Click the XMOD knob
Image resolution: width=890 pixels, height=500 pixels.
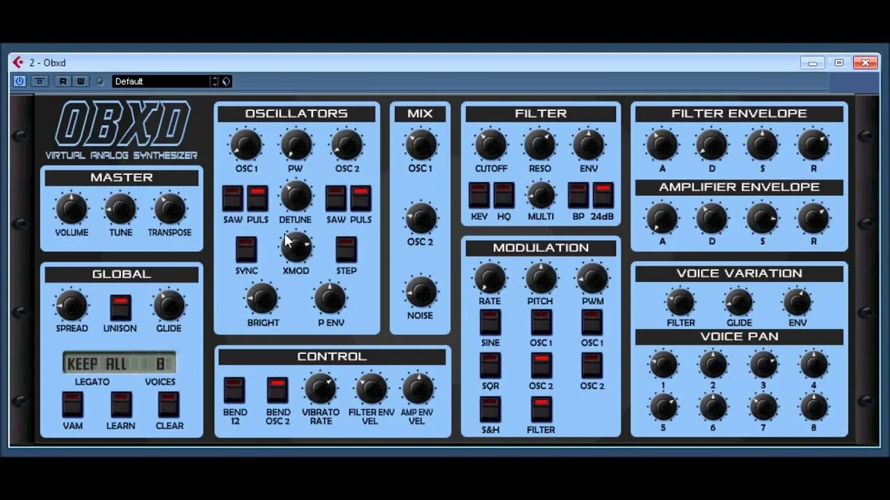pyautogui.click(x=296, y=248)
